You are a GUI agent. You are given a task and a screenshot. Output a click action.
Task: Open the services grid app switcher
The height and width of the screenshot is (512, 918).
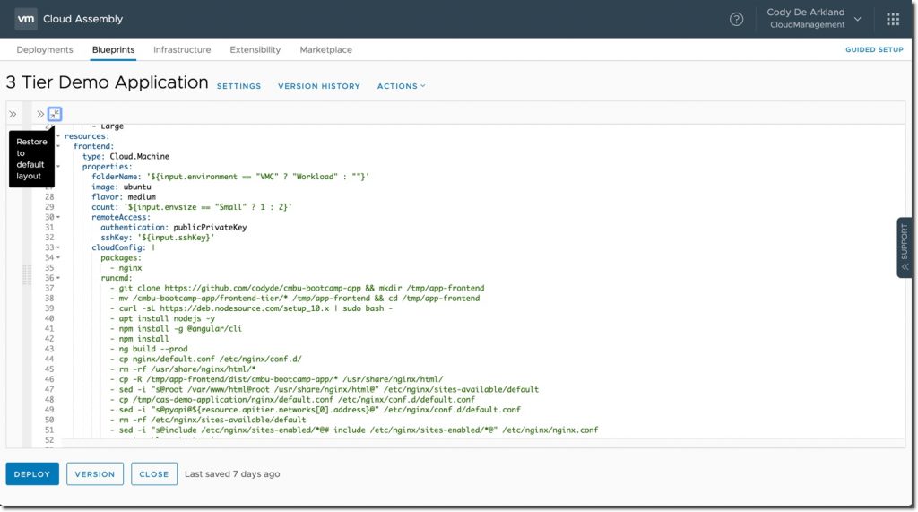893,19
